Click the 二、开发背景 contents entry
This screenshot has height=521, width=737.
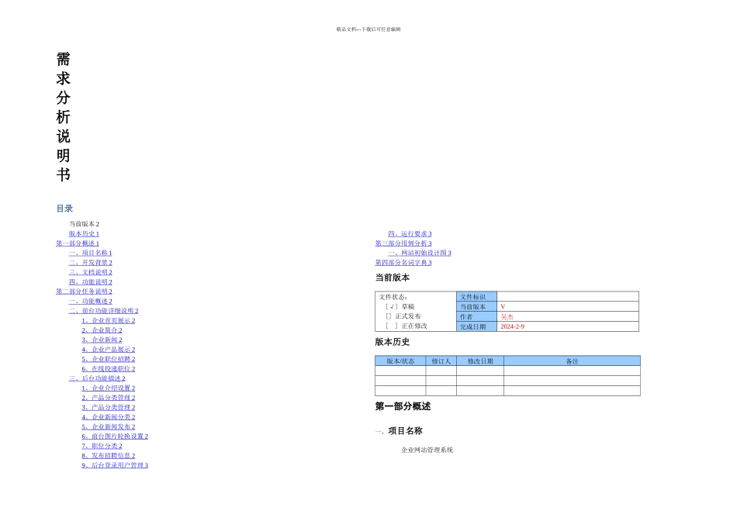pos(90,263)
